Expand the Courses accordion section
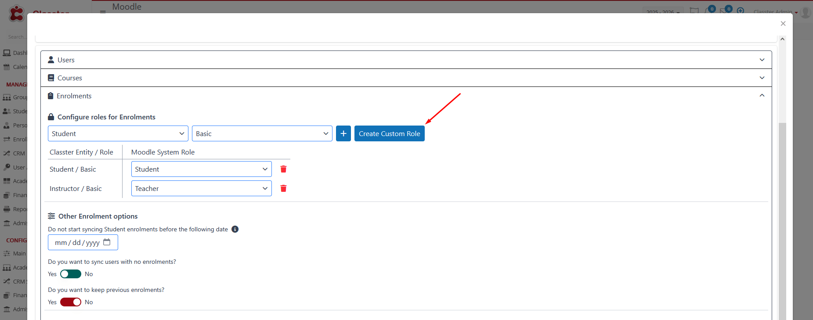Image resolution: width=813 pixels, height=320 pixels. point(406,78)
